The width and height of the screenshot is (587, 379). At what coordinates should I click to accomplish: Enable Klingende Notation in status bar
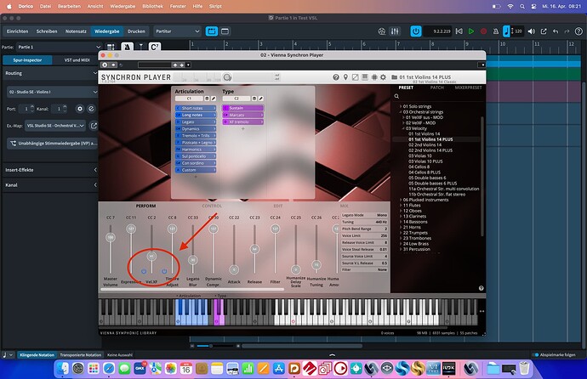pos(37,354)
